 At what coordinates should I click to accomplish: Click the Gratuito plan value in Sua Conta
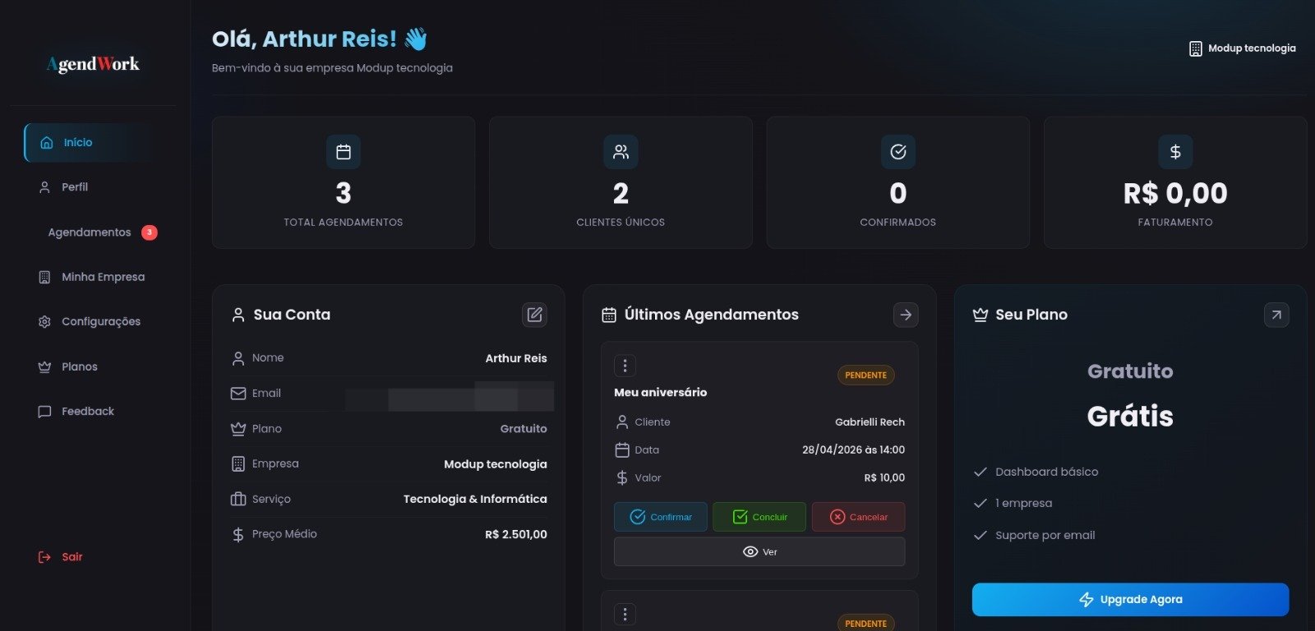(524, 429)
